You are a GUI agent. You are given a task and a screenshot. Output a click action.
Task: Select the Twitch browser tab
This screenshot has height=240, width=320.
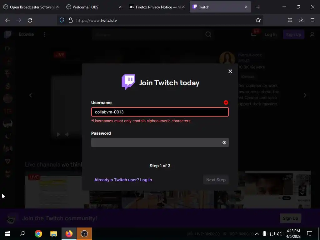coord(220,7)
